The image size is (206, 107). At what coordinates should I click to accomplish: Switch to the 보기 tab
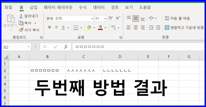(x=129, y=7)
